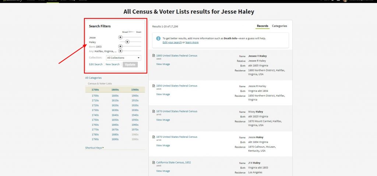Image resolution: width=377 pixels, height=176 pixels.
Task: Click the Jesse first-name slider handle
Action: point(120,37)
